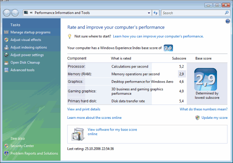This screenshot has width=233, height=163.
Task: Click the lightbulb tip icon
Action: pos(69,37)
